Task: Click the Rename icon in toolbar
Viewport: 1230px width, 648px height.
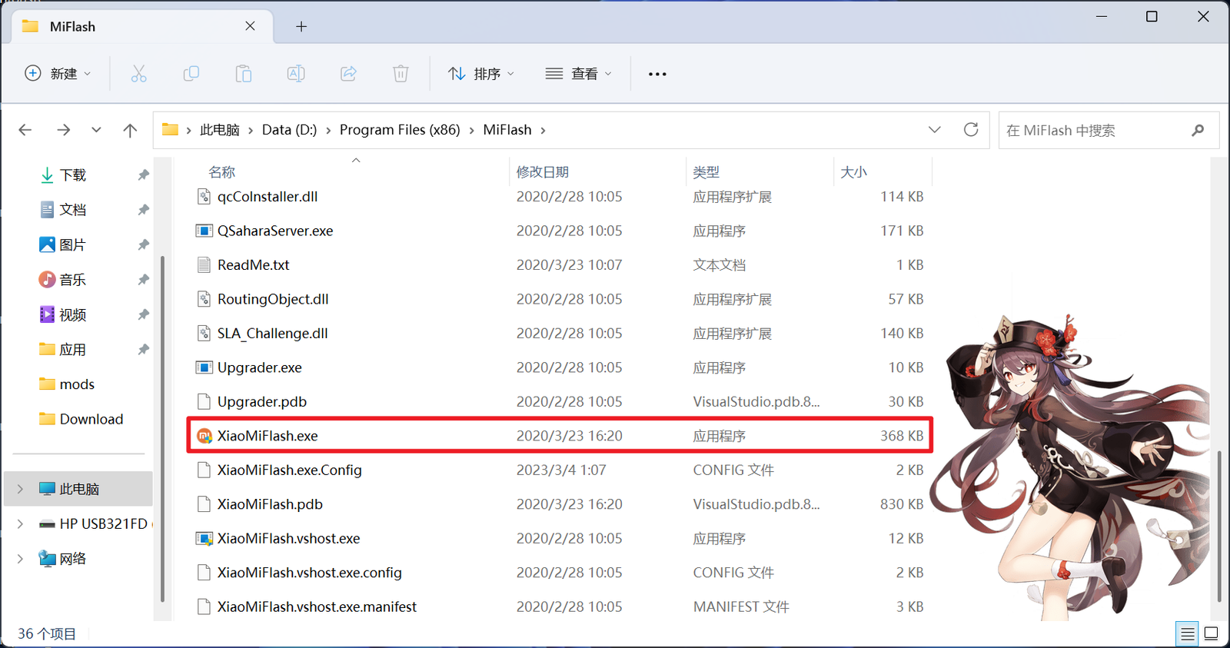Action: pos(296,74)
